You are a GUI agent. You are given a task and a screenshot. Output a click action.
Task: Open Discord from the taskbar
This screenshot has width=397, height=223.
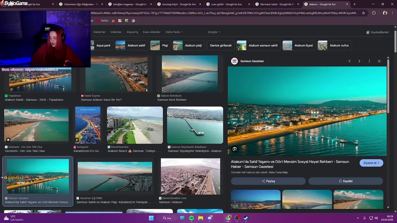tap(210, 218)
